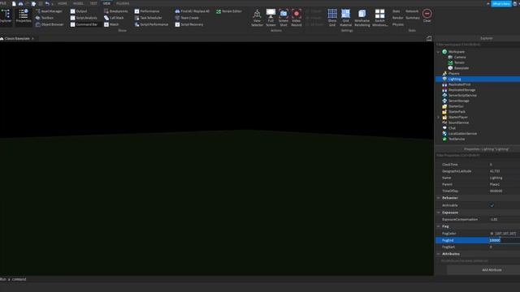
Task: Select Terrain in the Explorer tree
Action: click(459, 62)
